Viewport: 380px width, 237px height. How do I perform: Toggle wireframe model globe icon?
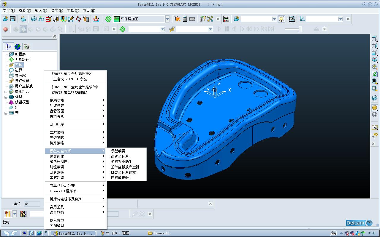375,115
